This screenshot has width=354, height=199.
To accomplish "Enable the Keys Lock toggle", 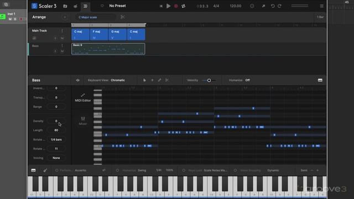I will pos(184,170).
